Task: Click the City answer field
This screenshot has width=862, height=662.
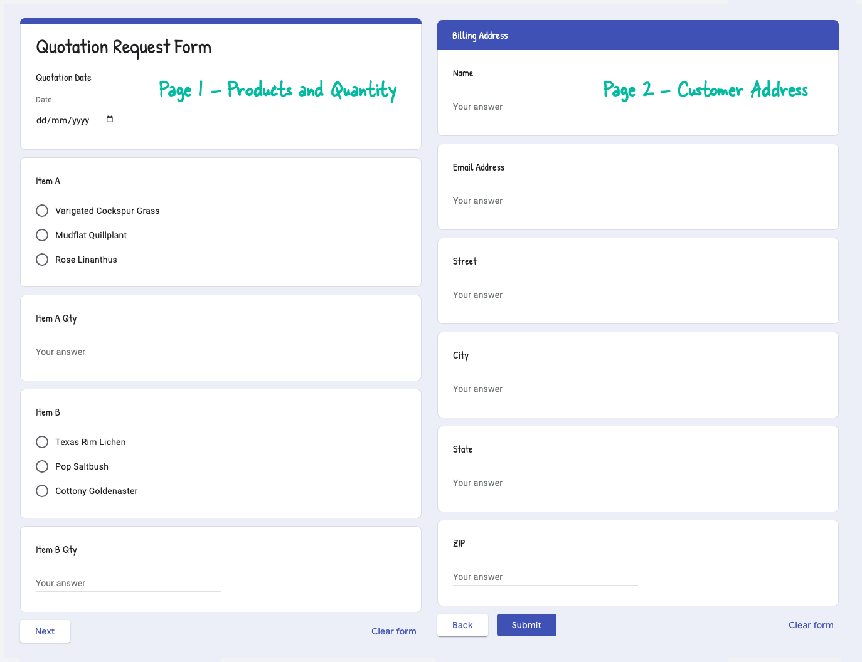Action: pos(545,389)
